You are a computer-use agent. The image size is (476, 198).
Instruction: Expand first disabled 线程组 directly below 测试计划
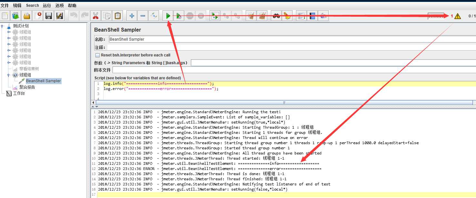(x=9, y=32)
